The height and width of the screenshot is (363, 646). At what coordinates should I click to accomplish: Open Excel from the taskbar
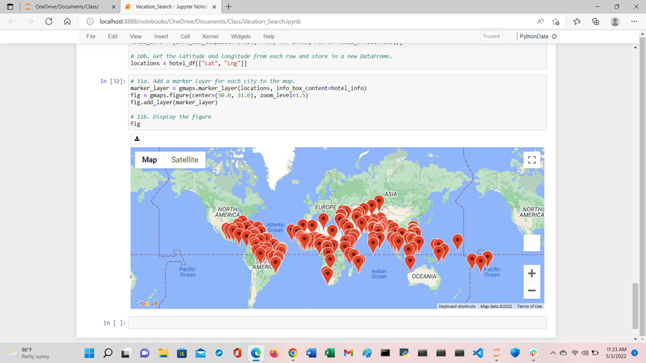pos(329,353)
